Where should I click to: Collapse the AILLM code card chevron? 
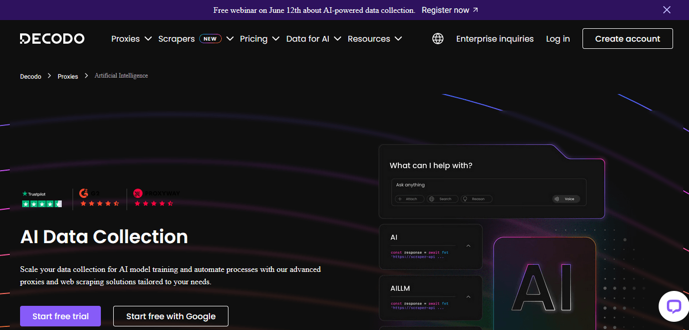coord(468,297)
